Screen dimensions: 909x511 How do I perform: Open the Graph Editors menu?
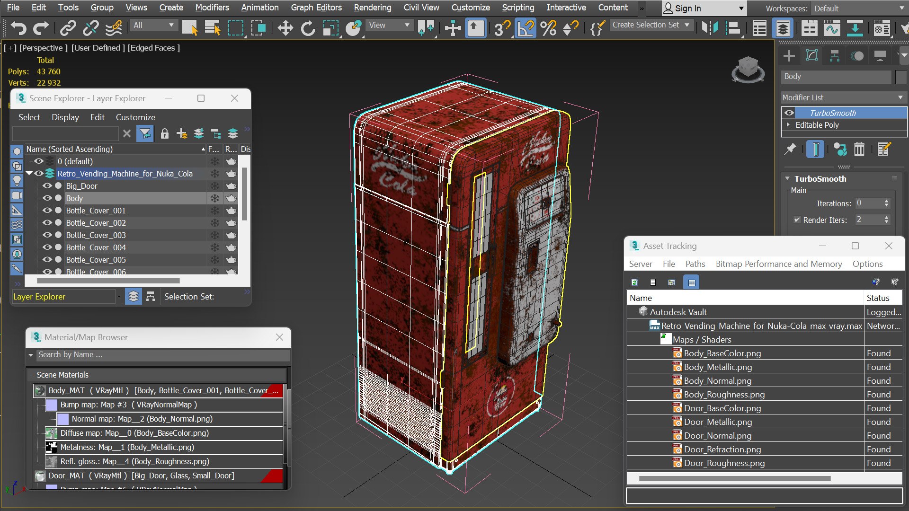[316, 8]
